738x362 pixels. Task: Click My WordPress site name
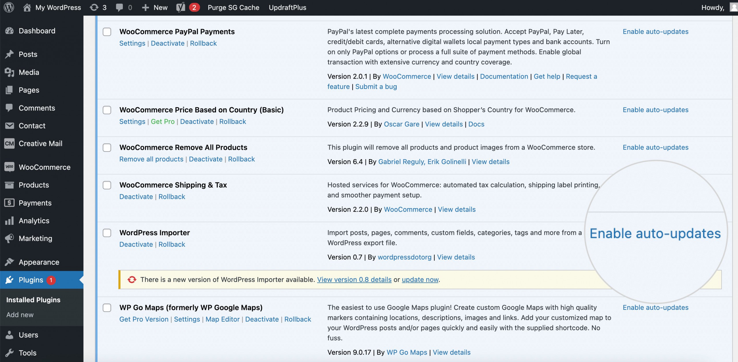[58, 7]
